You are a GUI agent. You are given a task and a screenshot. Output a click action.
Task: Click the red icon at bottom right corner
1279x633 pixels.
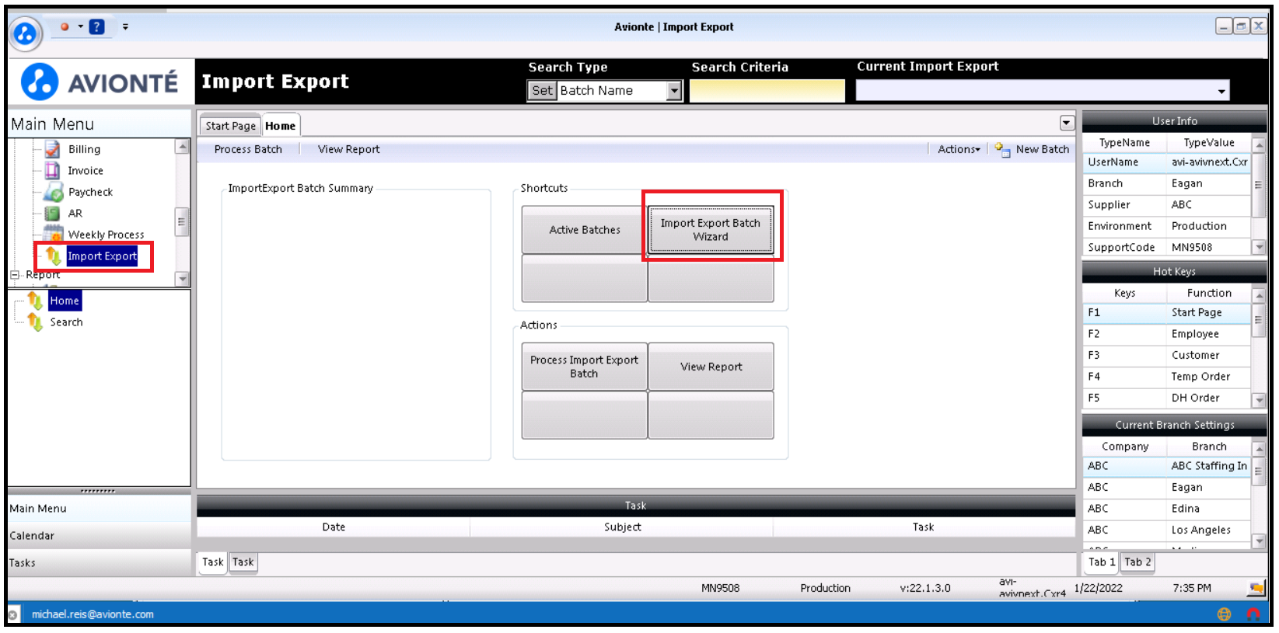pos(1253,614)
